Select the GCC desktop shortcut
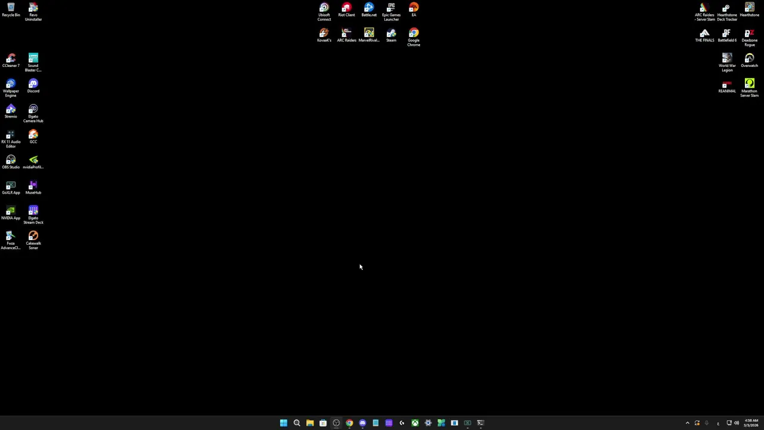 (x=33, y=137)
